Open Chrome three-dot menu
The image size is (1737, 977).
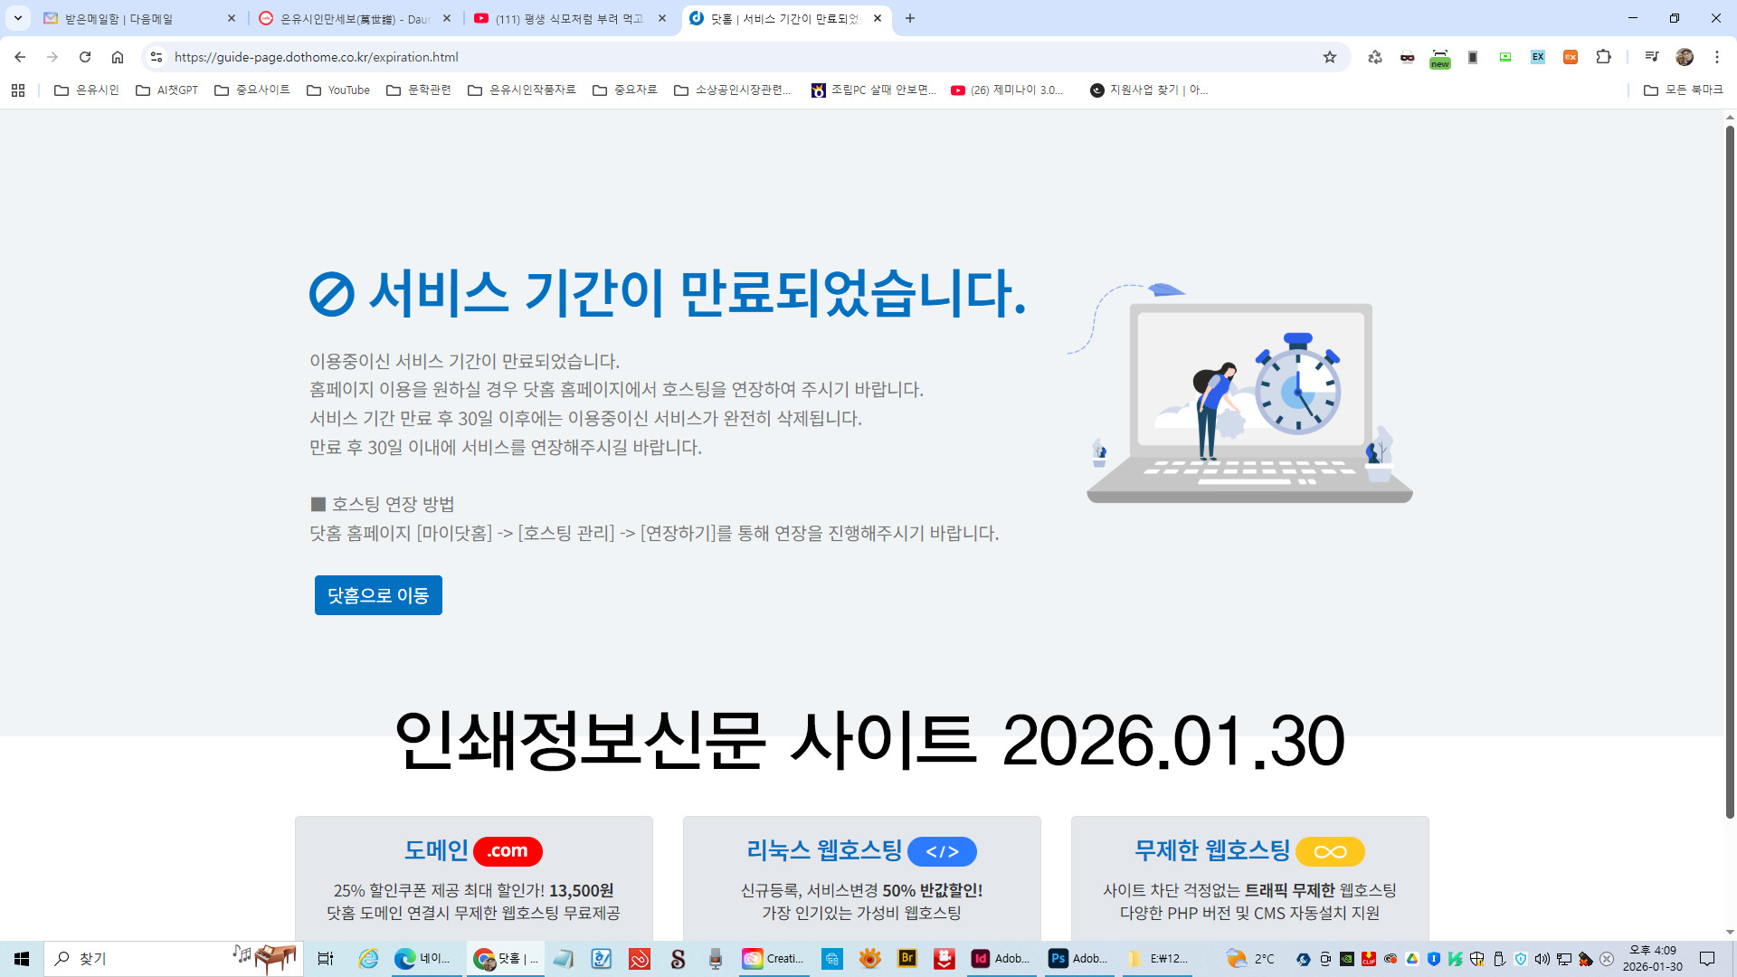[x=1717, y=57]
